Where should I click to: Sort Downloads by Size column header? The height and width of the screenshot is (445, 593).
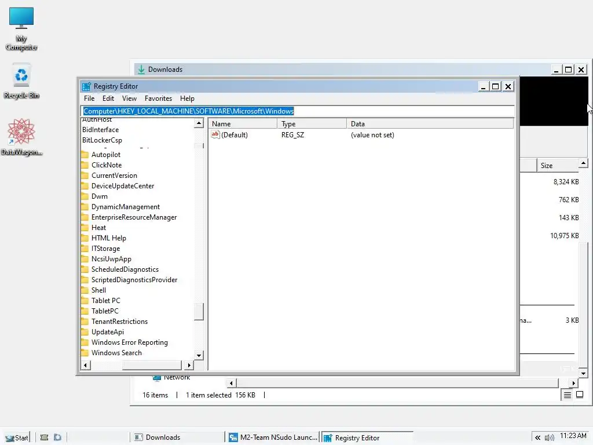point(558,165)
